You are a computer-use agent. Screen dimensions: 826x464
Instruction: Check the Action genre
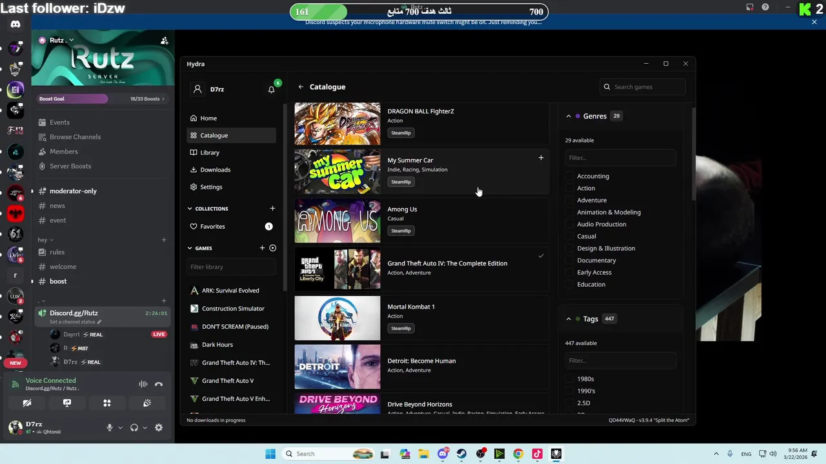coord(570,188)
